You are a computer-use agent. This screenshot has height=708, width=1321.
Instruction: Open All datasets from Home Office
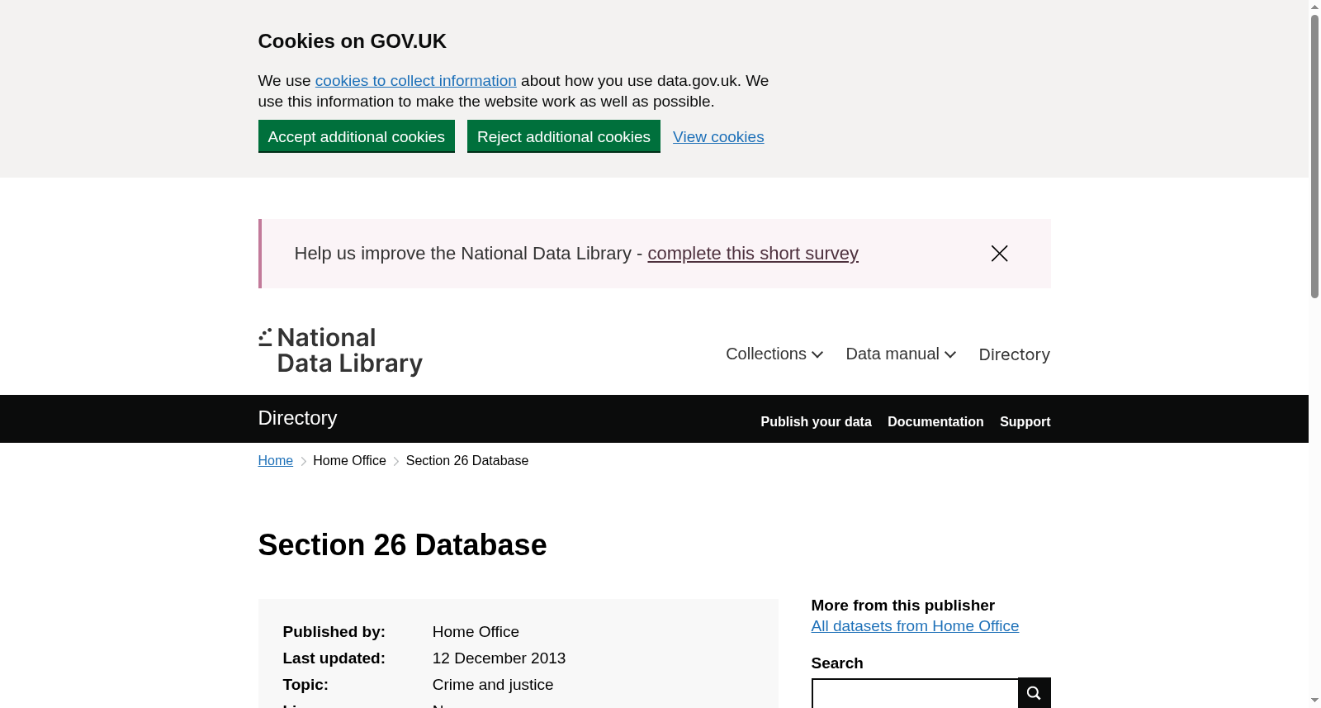pyautogui.click(x=915, y=626)
